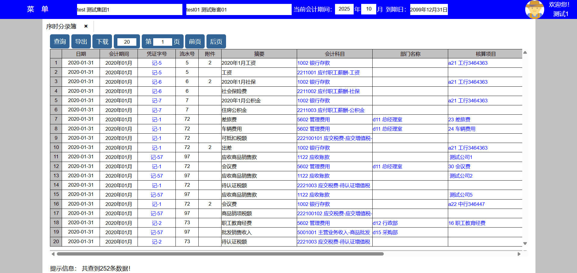Click the horizontal scrollbar thumb
577x273 pixels.
tap(220, 254)
